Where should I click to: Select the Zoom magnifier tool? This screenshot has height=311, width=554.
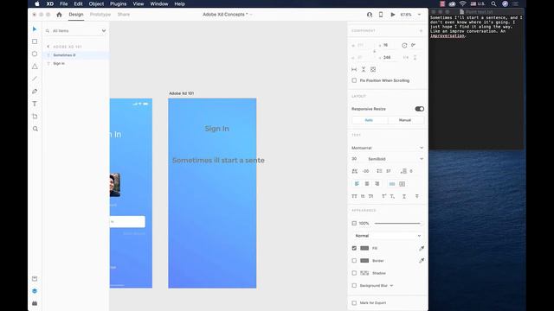[x=35, y=129]
